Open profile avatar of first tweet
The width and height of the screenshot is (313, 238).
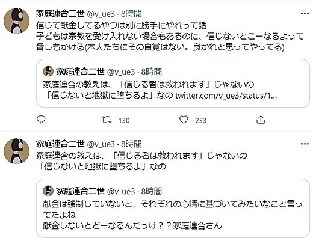[x=17, y=20]
